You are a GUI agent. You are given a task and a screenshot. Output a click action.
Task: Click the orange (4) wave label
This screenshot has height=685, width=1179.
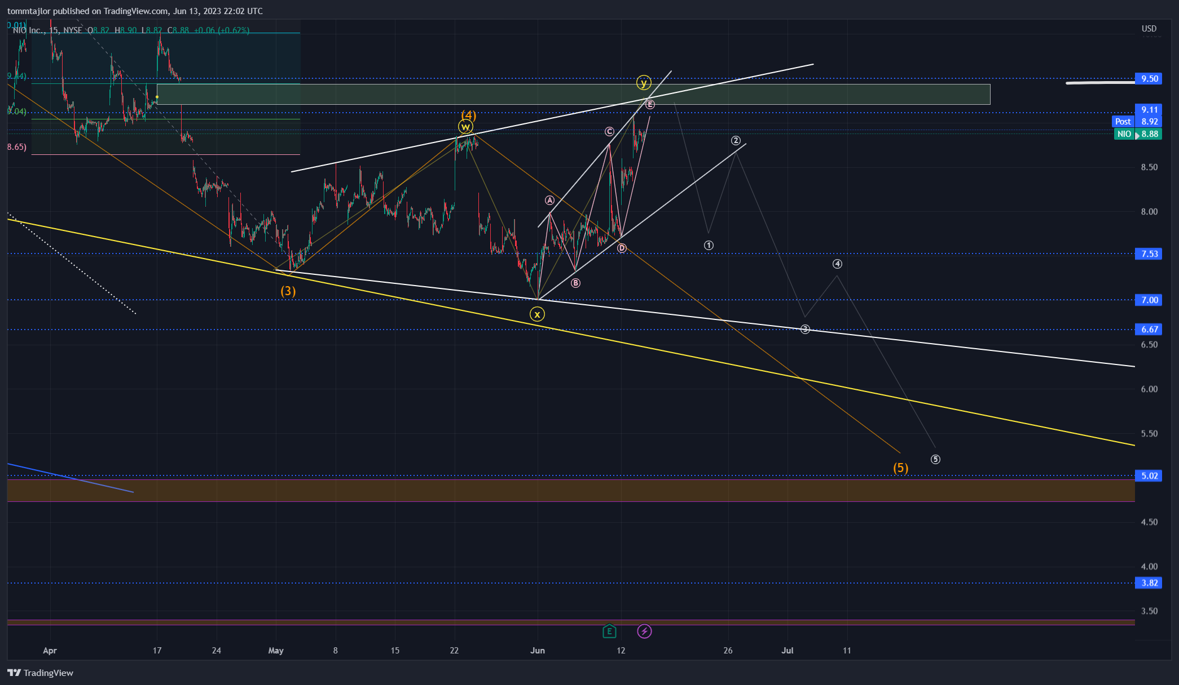(469, 115)
